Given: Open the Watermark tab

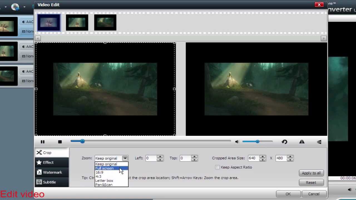Looking at the screenshot, I should (x=52, y=172).
